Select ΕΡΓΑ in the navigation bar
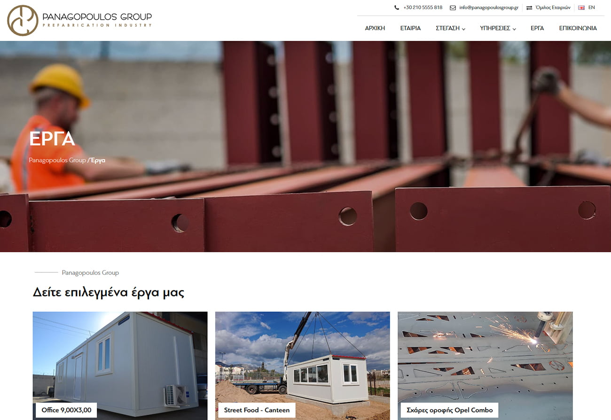611x420 pixels. pos(537,28)
